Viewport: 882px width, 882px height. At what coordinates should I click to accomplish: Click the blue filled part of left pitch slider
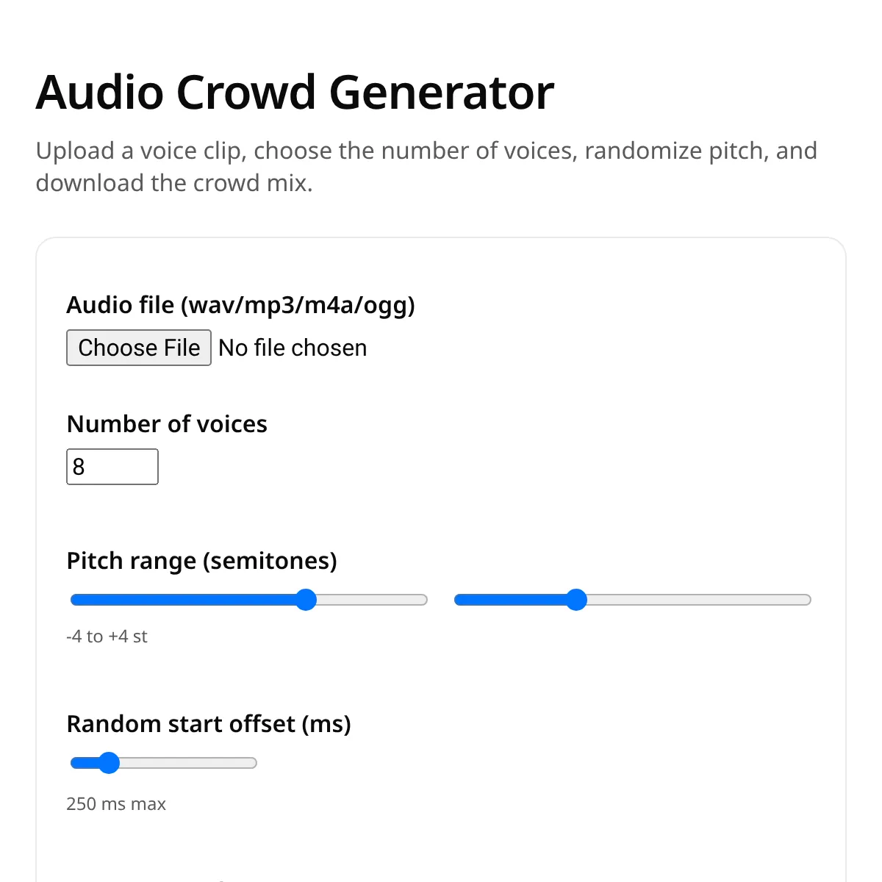point(182,600)
